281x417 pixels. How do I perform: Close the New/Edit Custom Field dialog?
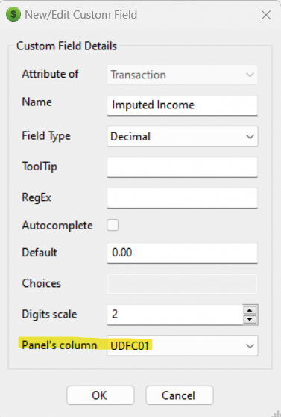click(266, 15)
